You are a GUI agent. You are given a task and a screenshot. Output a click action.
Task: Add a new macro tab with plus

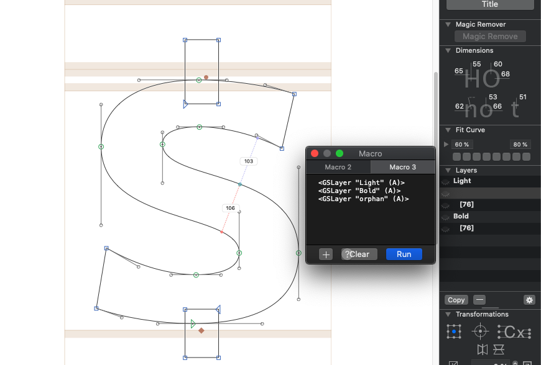[x=326, y=254]
